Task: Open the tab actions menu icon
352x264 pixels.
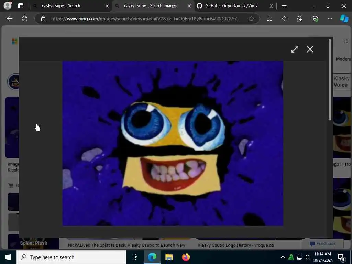Action: (x=20, y=6)
